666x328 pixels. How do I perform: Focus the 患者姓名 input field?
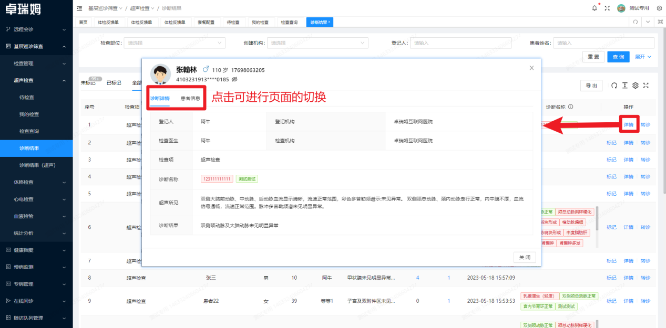pos(604,43)
